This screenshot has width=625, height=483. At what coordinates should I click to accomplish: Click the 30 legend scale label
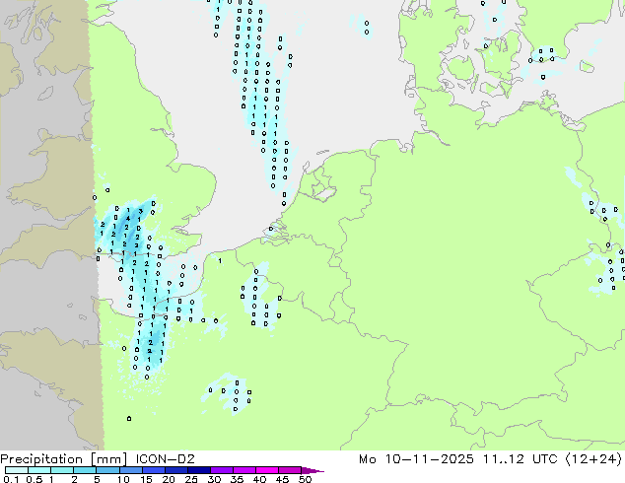pyautogui.click(x=214, y=479)
